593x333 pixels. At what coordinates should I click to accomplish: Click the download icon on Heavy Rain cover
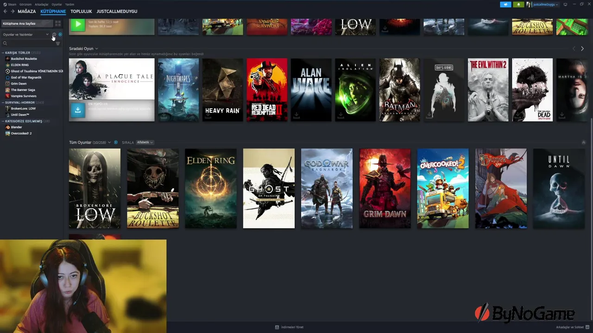(x=208, y=116)
